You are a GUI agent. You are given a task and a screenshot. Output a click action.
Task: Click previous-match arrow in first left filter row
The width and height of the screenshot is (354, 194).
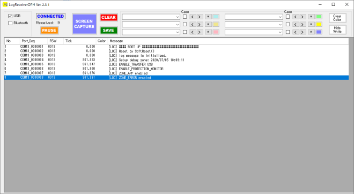(x=193, y=17)
